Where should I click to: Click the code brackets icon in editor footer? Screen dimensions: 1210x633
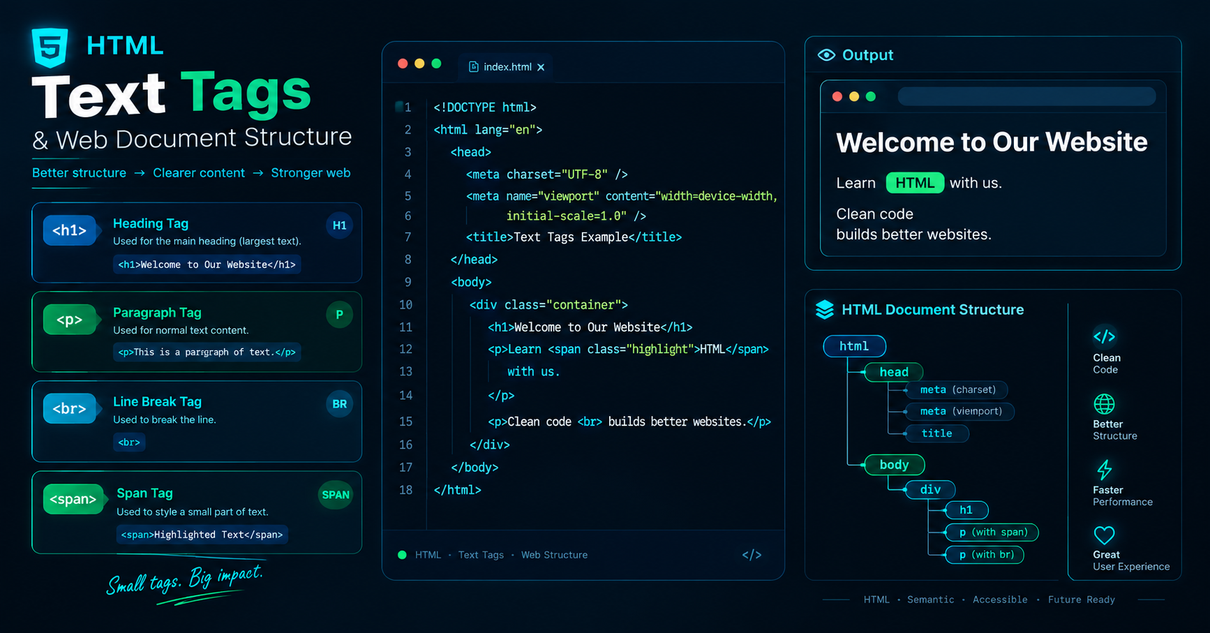point(752,555)
